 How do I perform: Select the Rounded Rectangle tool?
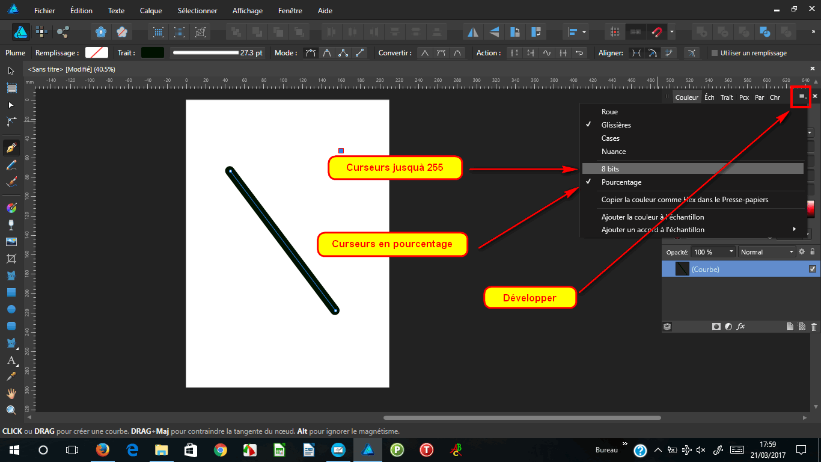pyautogui.click(x=11, y=326)
